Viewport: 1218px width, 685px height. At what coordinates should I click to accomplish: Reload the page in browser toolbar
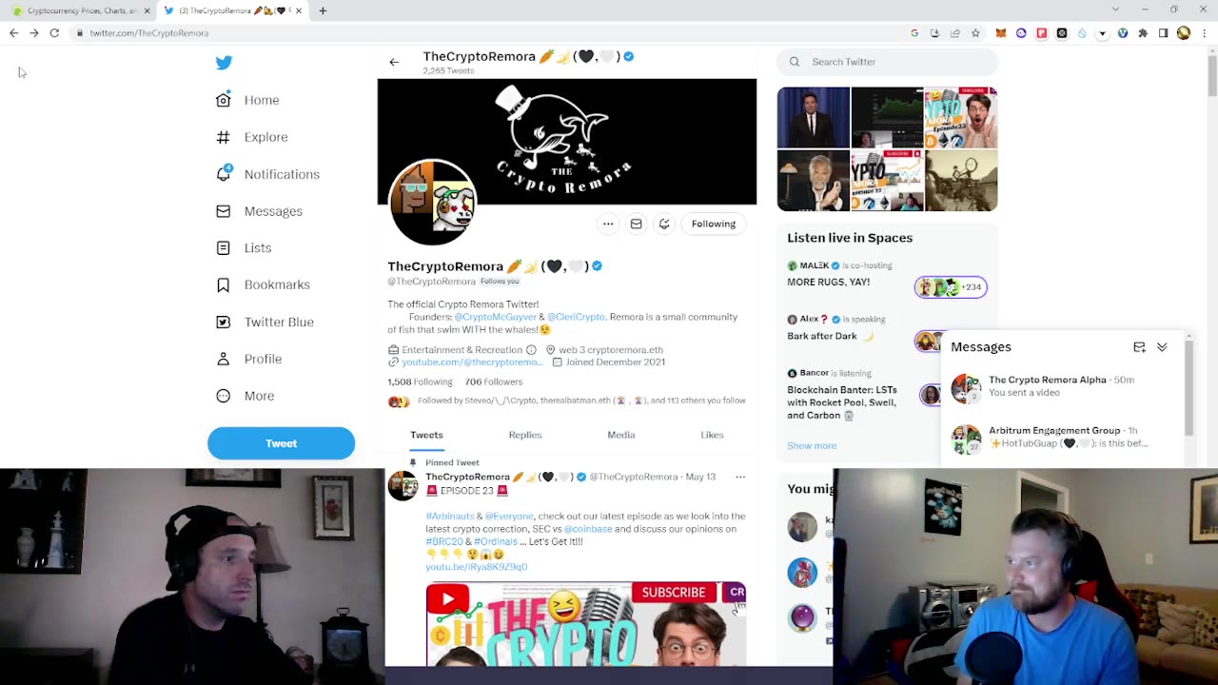tap(54, 33)
